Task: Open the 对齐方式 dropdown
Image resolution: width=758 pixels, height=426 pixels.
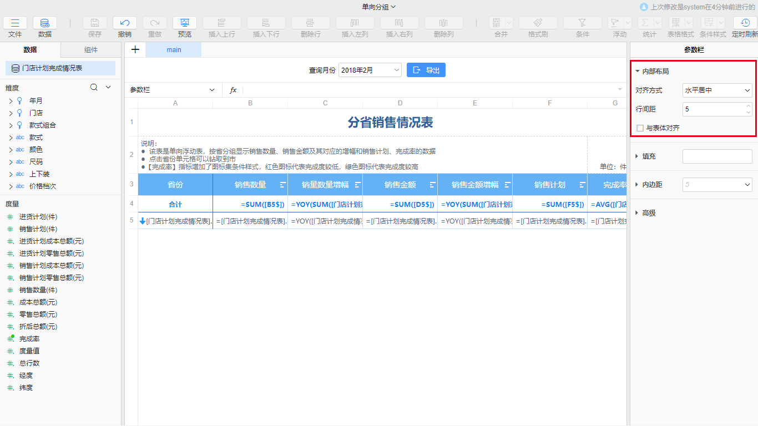Action: (717, 90)
